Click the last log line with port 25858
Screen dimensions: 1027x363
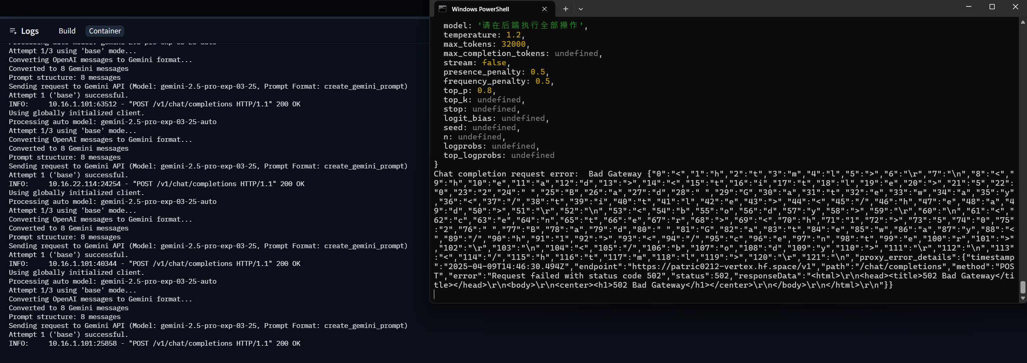tap(154, 343)
